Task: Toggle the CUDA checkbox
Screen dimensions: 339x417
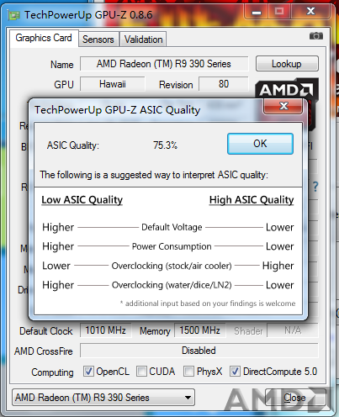Action: (x=141, y=372)
